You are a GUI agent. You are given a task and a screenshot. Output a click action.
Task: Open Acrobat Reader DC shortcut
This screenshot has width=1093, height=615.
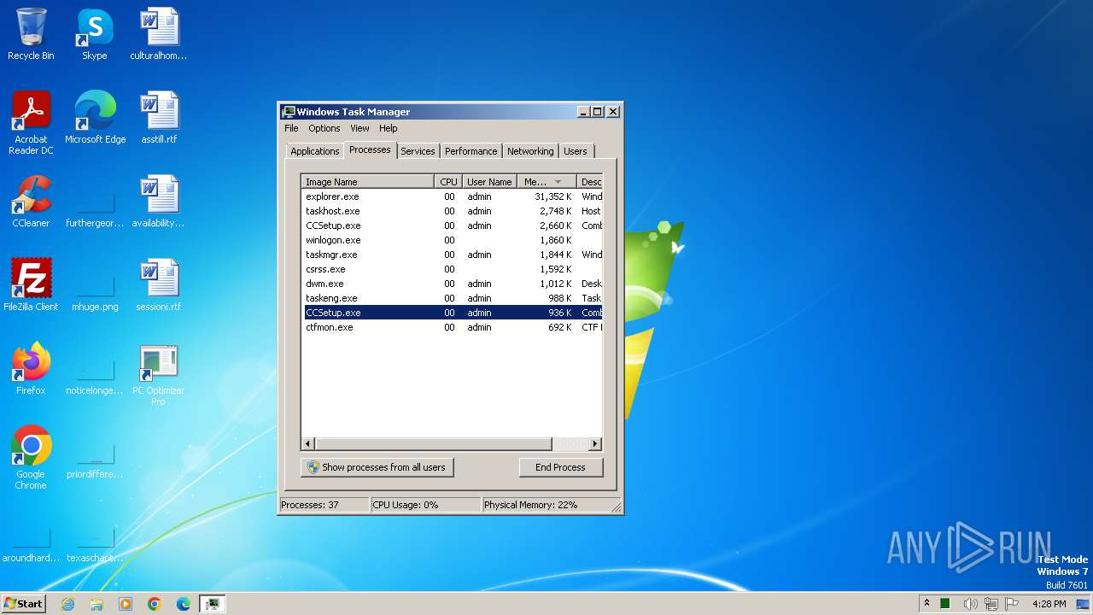(x=31, y=123)
